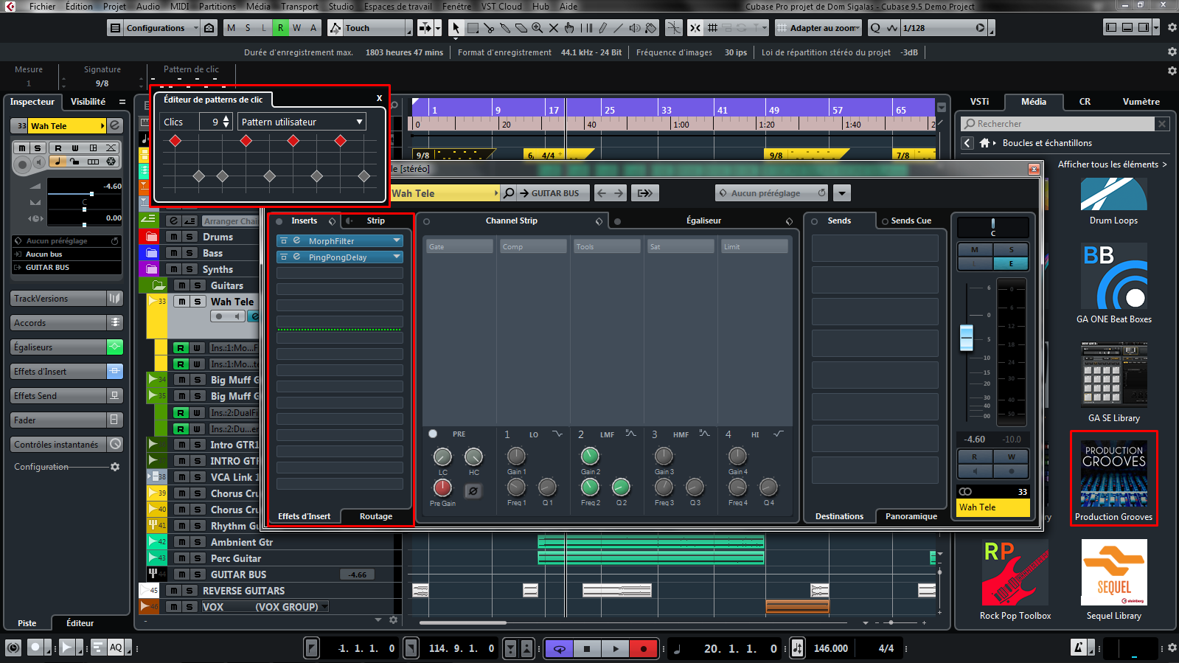The image size is (1179, 663).
Task: Open the Touch automation mode dropdown
Action: coord(371,28)
